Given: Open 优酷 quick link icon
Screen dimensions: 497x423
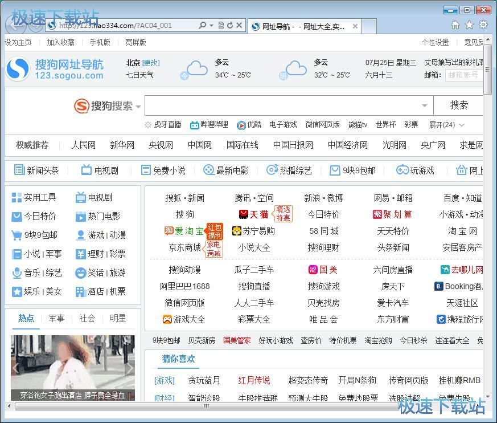Looking at the screenshot, I should click(x=241, y=125).
